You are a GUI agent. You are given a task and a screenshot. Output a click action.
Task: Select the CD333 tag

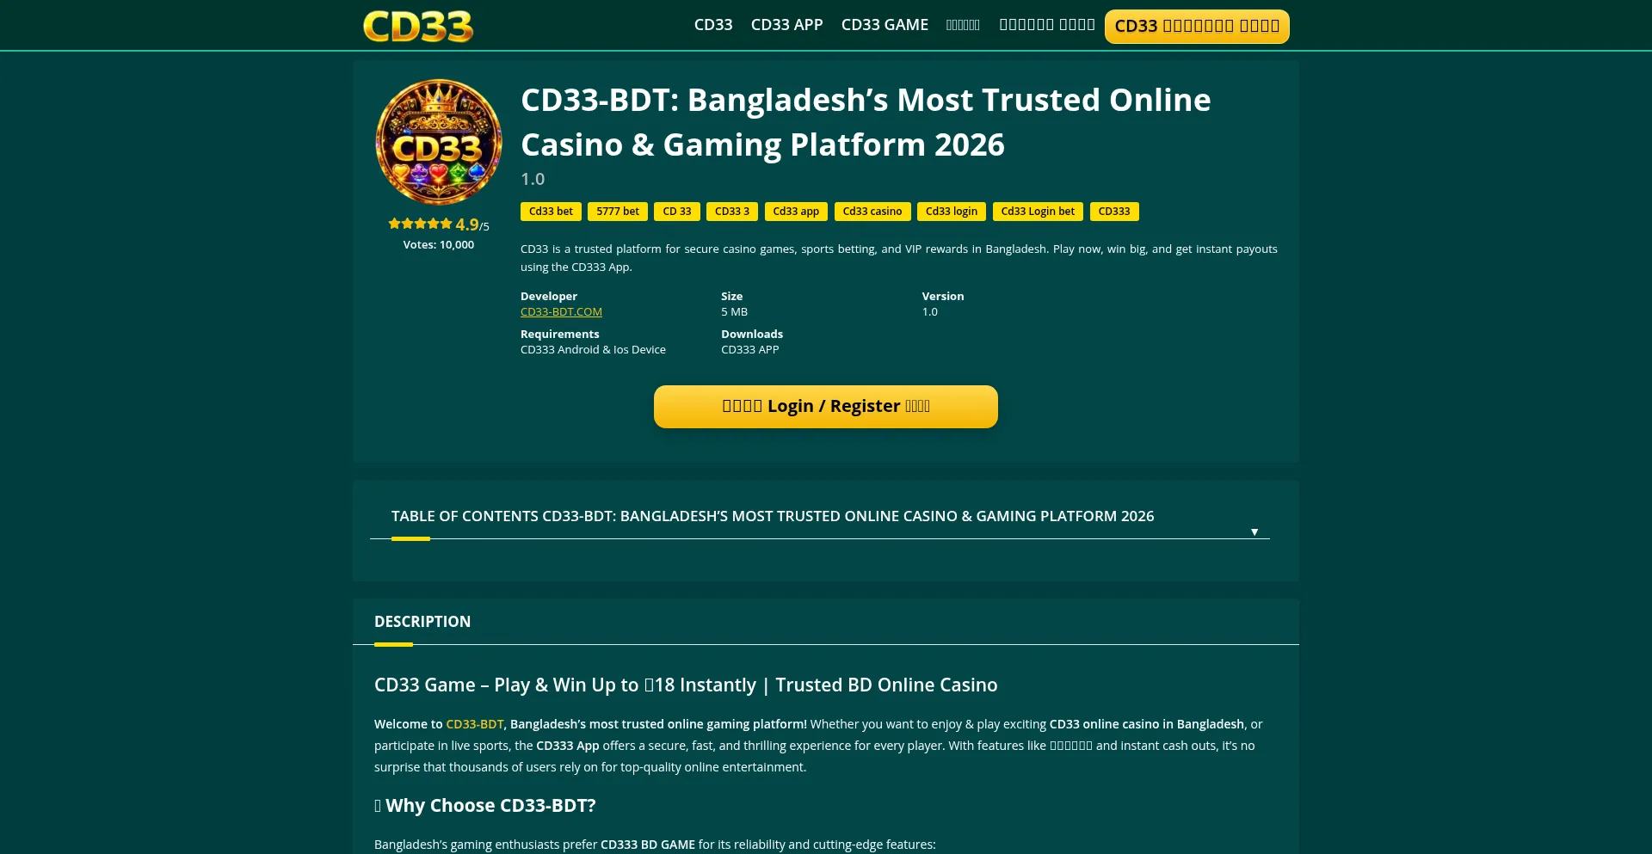(x=1114, y=212)
